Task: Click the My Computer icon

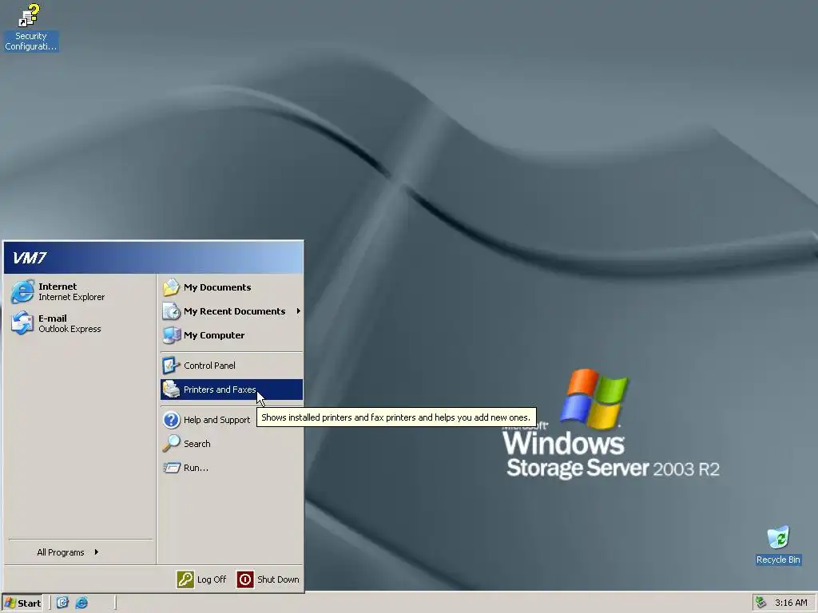Action: (171, 335)
